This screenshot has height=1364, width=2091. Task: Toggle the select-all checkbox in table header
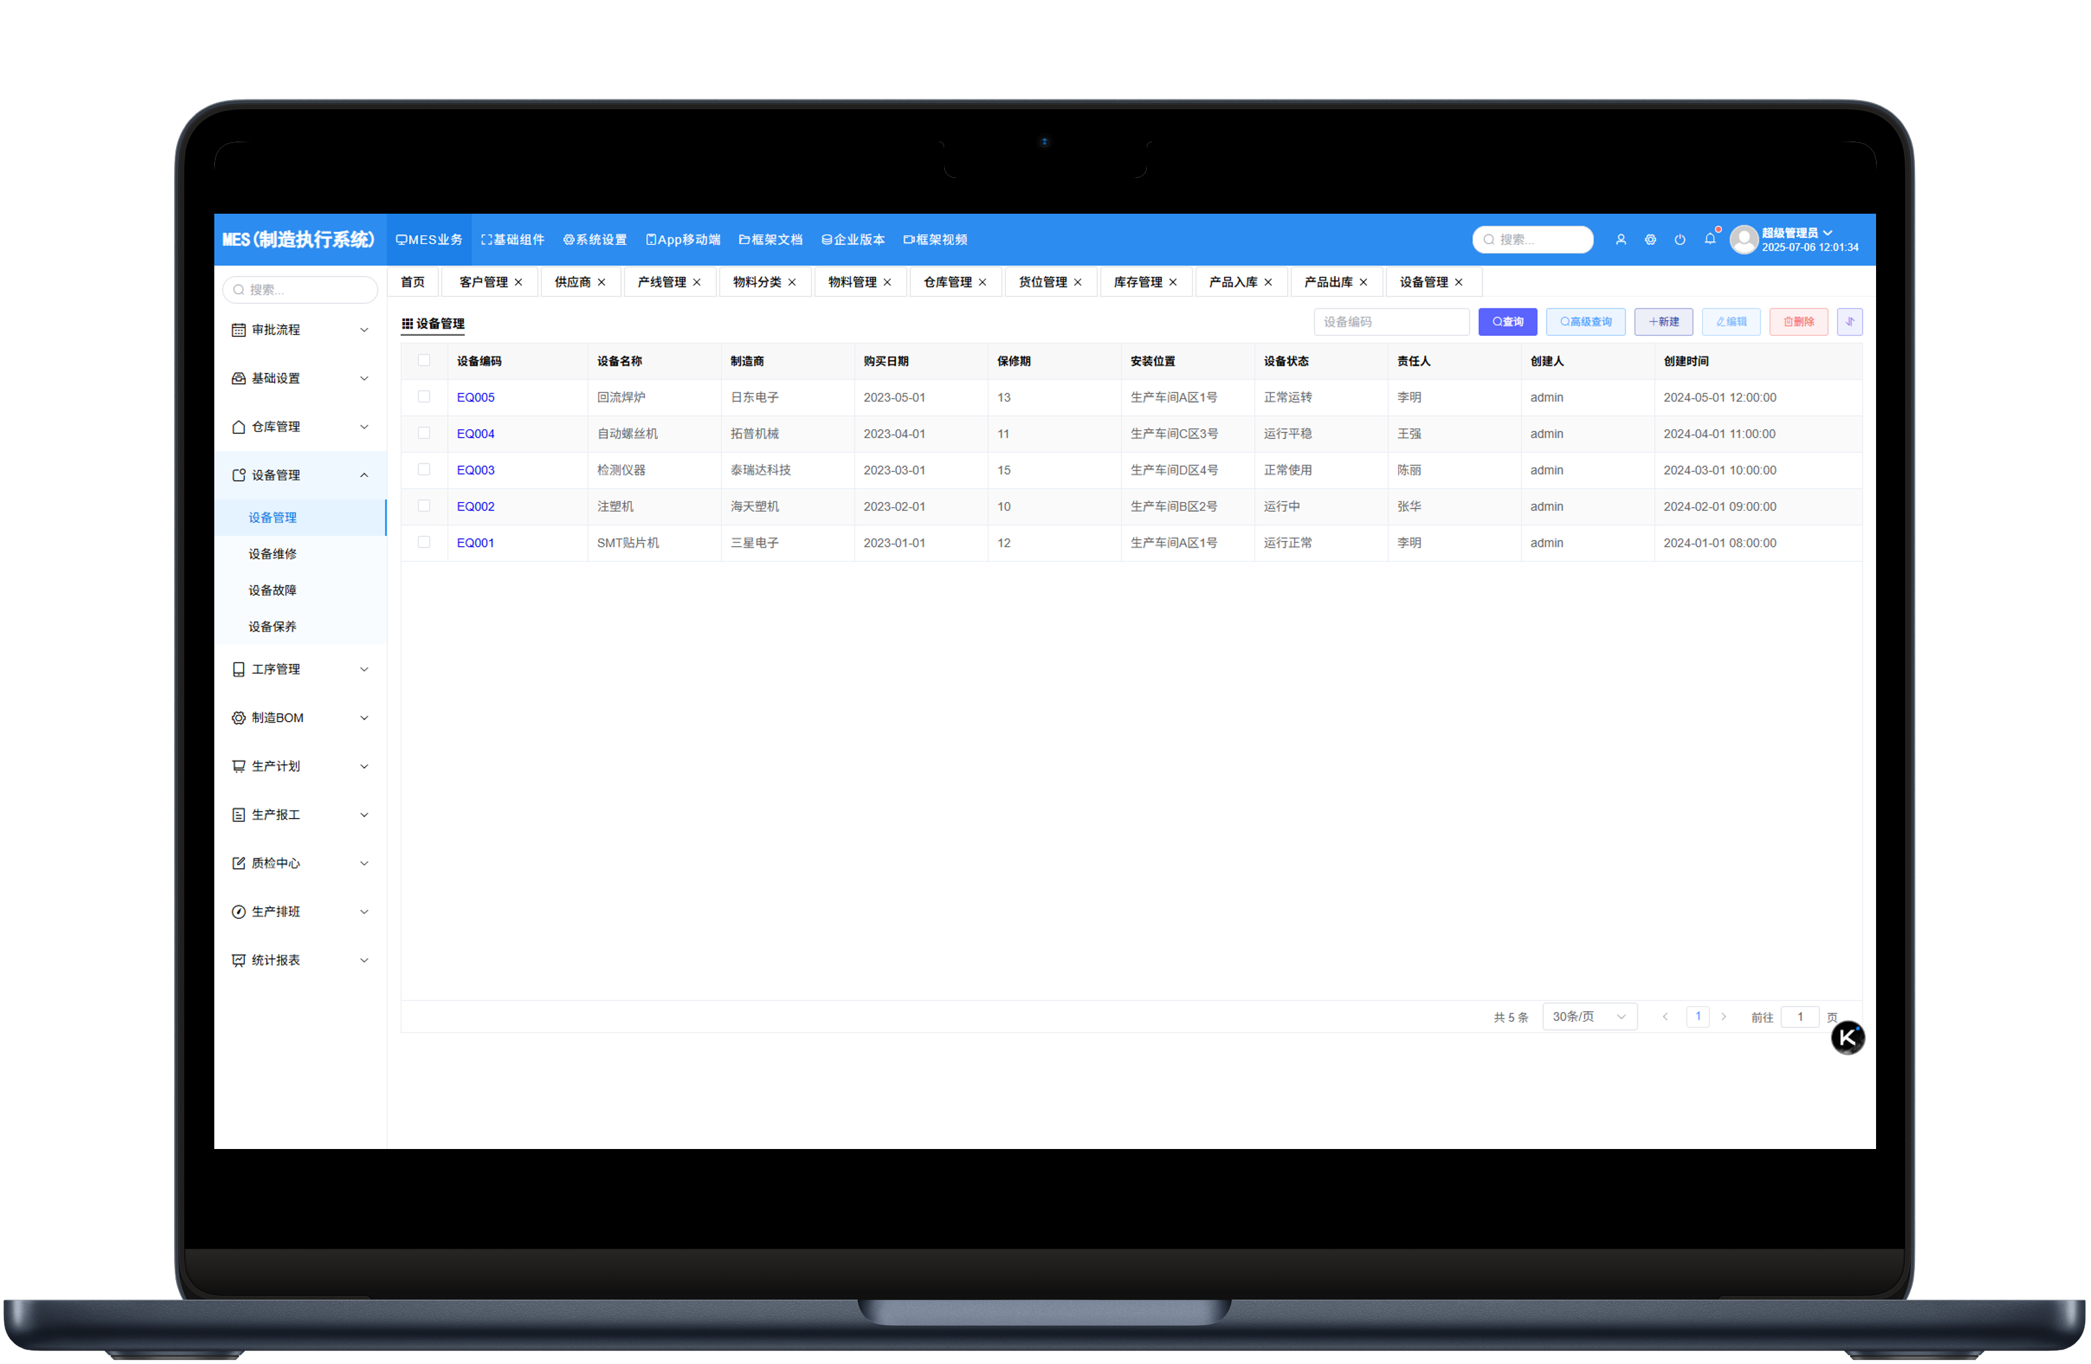pyautogui.click(x=424, y=360)
